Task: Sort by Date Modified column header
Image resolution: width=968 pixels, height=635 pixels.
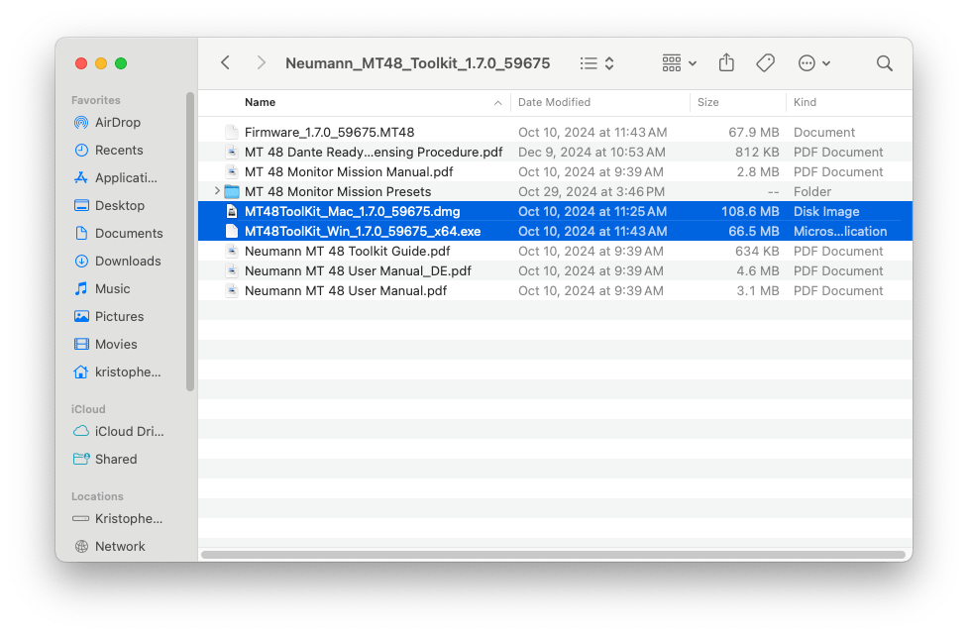Action: pyautogui.click(x=554, y=102)
